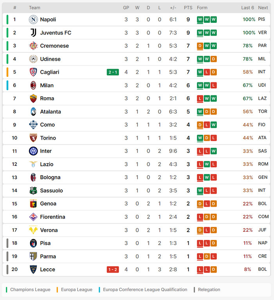Click the Napoli club crest icon
This screenshot has width=274, height=300.
[x=33, y=20]
